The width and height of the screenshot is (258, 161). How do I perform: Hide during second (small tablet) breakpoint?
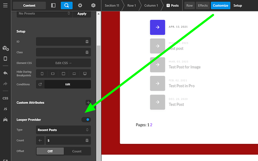tap(53, 74)
